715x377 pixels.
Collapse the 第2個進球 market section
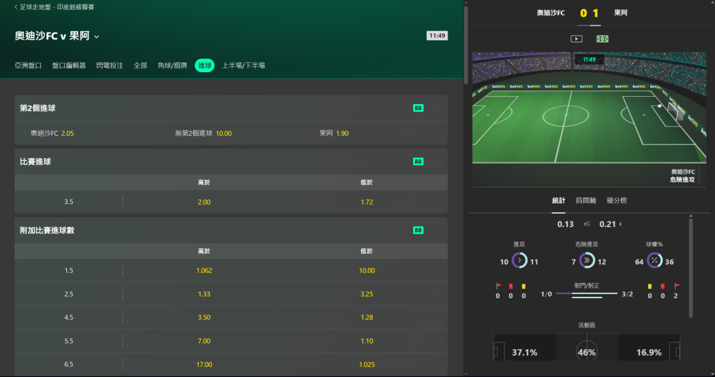click(x=231, y=108)
